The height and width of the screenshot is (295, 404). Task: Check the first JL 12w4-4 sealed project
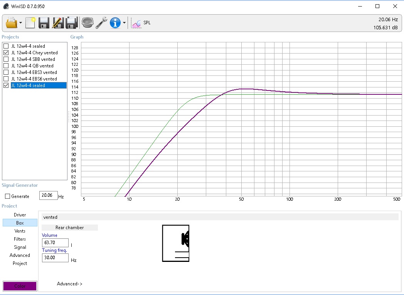(x=6, y=46)
